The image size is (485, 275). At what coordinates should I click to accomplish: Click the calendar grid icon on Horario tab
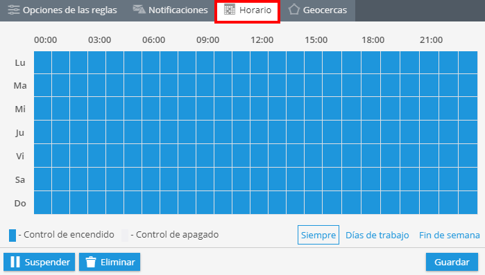[x=230, y=10]
